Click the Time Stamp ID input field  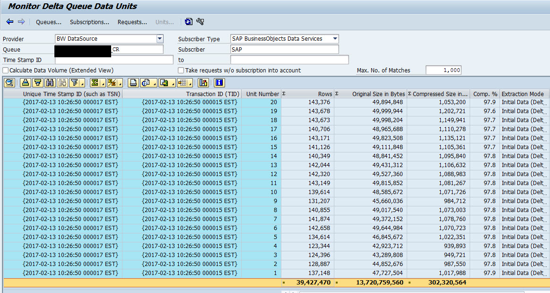coord(114,60)
